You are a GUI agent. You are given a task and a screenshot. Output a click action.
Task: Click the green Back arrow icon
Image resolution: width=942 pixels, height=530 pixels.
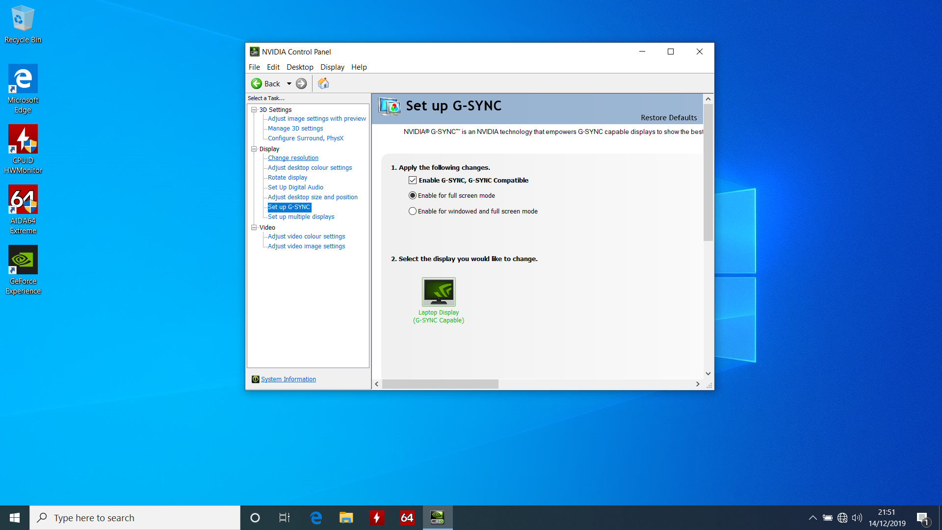point(257,83)
